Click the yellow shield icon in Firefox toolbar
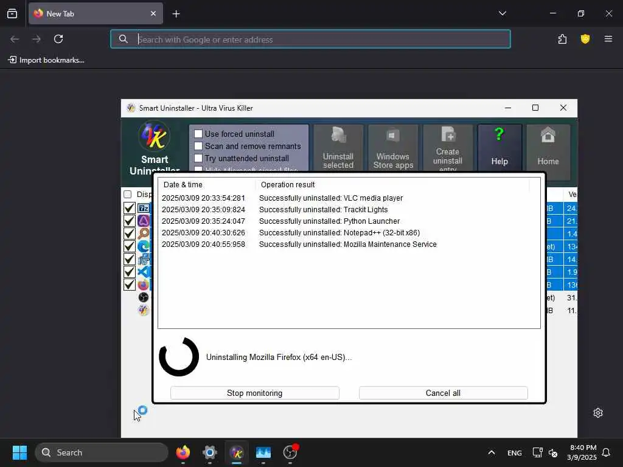This screenshot has height=467, width=623. pos(585,39)
